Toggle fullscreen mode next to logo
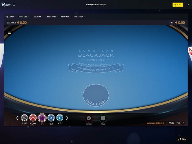The image size is (192, 144). click(x=14, y=5)
